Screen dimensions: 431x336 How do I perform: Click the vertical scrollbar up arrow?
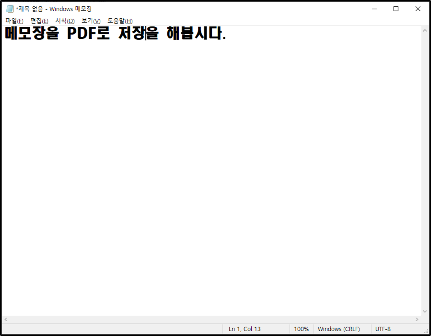tap(425, 30)
